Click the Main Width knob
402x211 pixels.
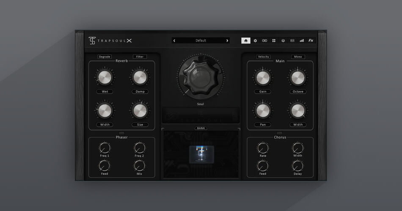point(297,111)
